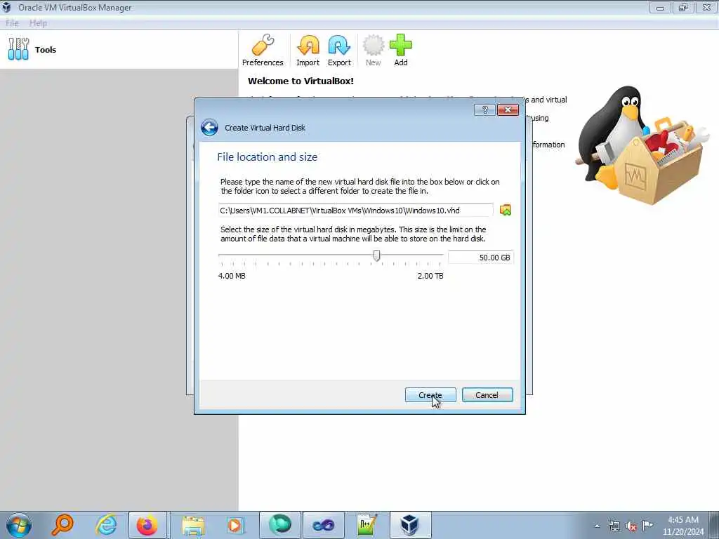Viewport: 719px width, 539px height.
Task: Launch Internet Explorer from taskbar
Action: (106, 525)
